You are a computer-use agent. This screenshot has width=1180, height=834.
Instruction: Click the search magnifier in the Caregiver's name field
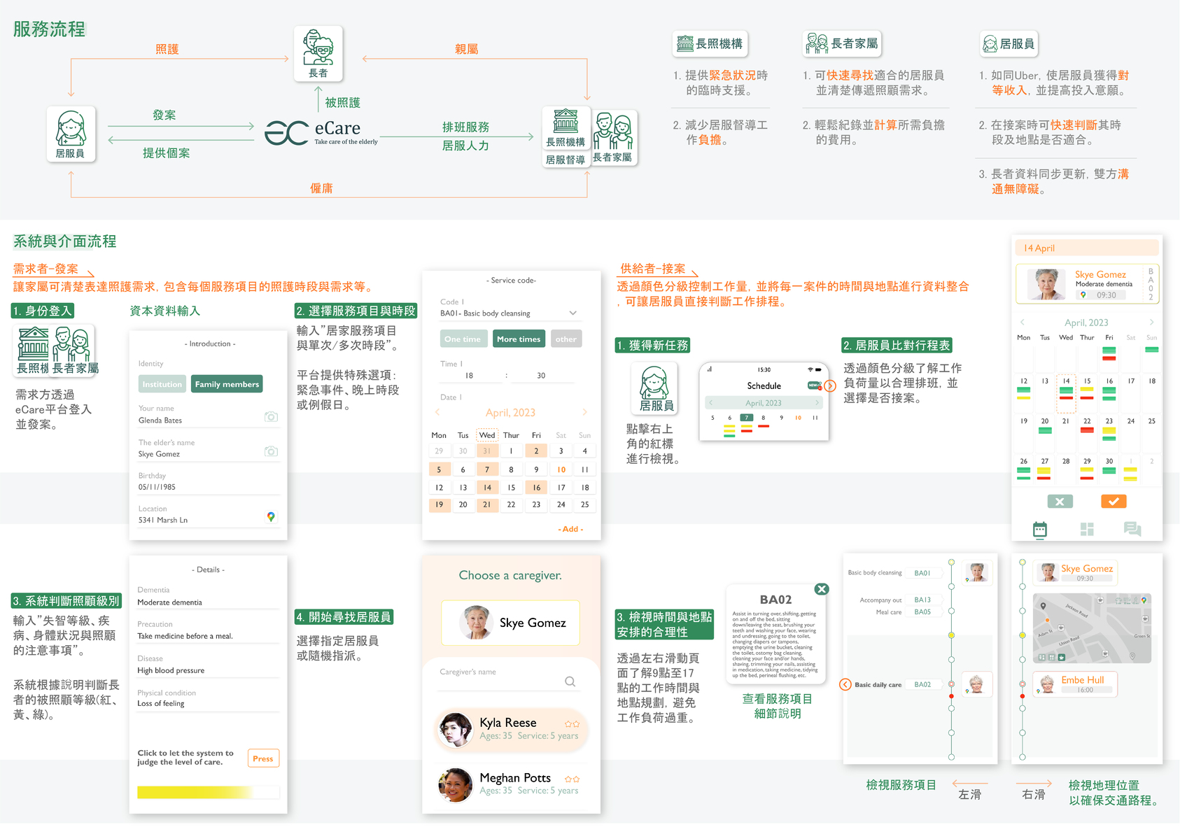click(x=570, y=681)
